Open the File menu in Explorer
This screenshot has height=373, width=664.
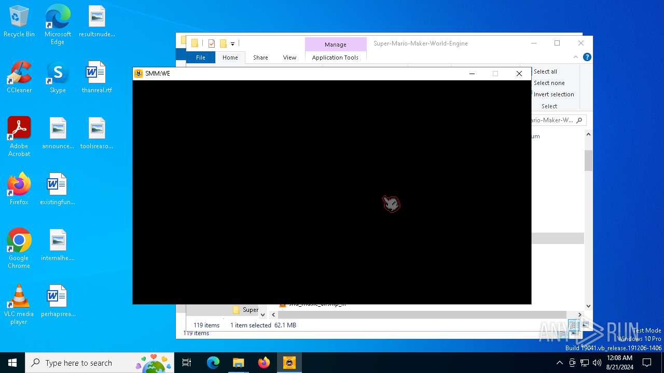pyautogui.click(x=200, y=58)
